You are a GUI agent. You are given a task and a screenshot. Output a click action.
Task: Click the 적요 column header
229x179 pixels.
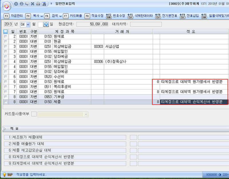(x=191, y=32)
